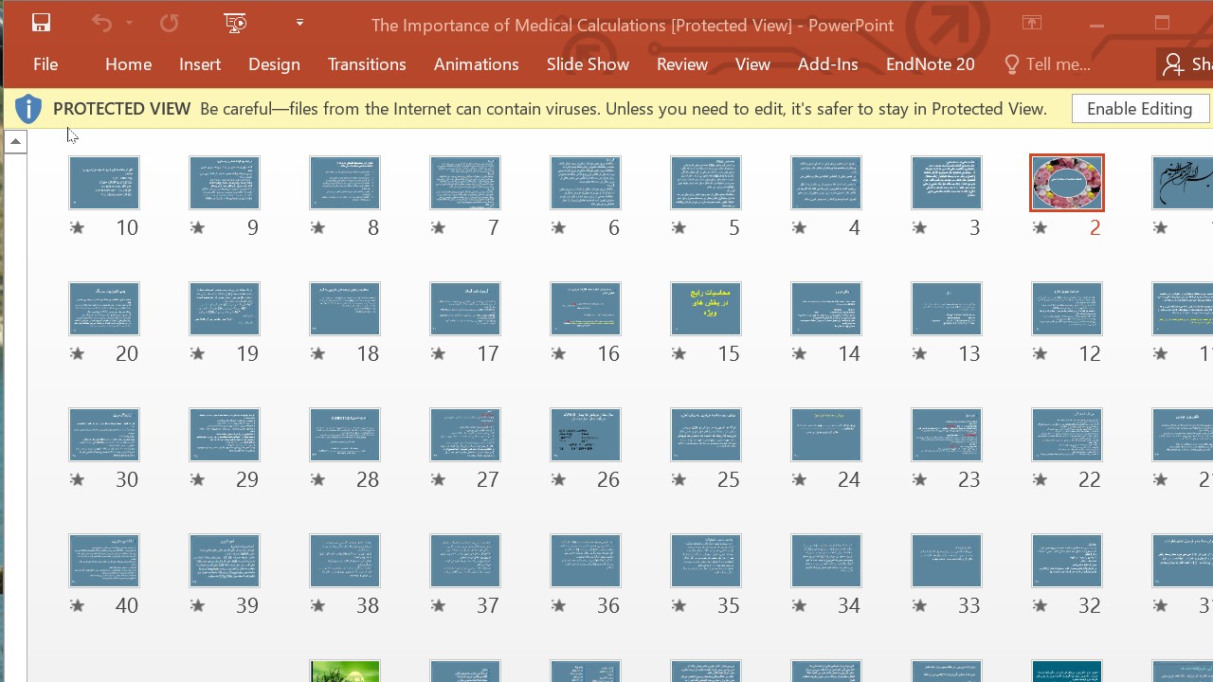Open Ribbon Display Options icon
The image size is (1213, 682).
pos(1032,24)
